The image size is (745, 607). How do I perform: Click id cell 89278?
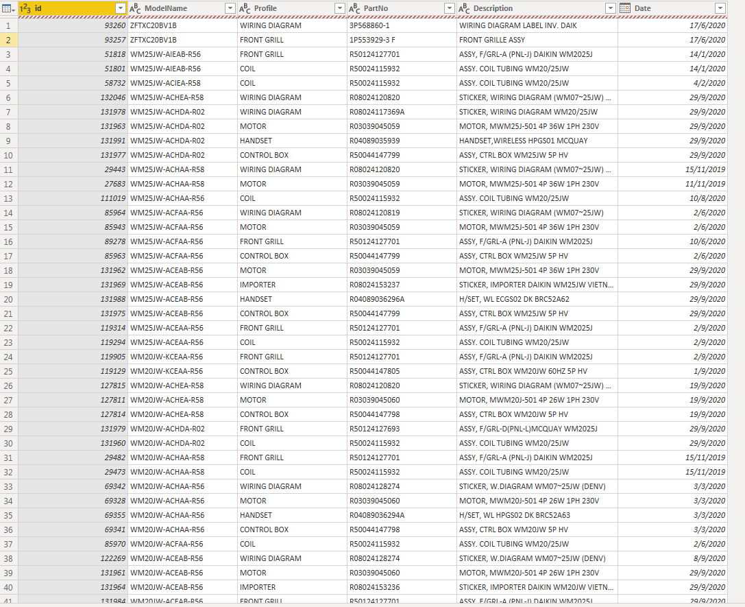[73, 242]
